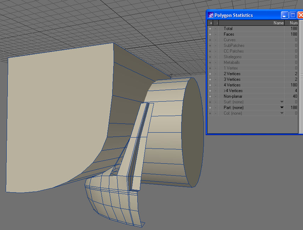This screenshot has height=230, width=303.
Task: Click the plus icon in the Part row
Action: pyautogui.click(x=210, y=108)
